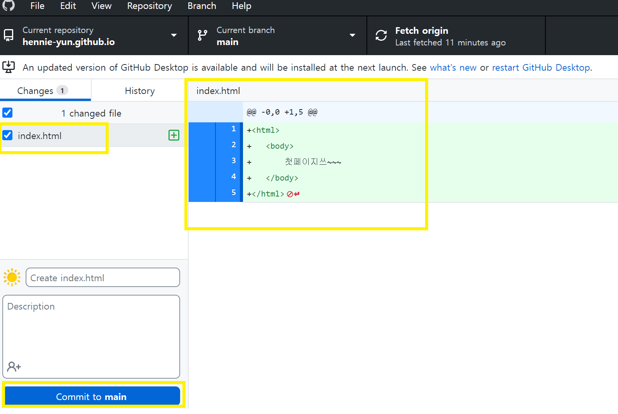Toggle the all changed files checkbox
The height and width of the screenshot is (414, 618).
pos(7,113)
